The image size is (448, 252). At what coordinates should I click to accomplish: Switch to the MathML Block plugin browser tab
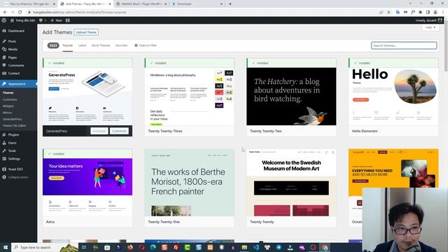(141, 4)
